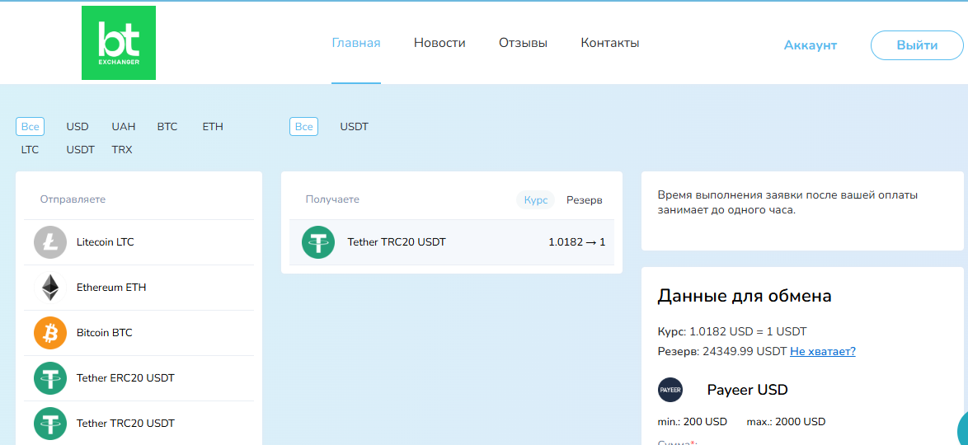Click the Получаете column header
The image size is (968, 445).
click(332, 199)
